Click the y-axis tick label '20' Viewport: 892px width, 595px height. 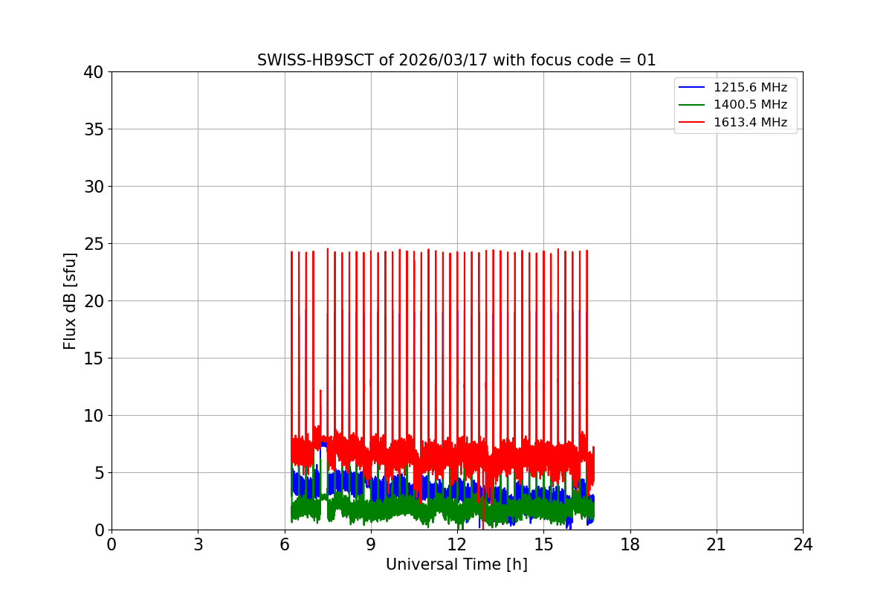94,301
